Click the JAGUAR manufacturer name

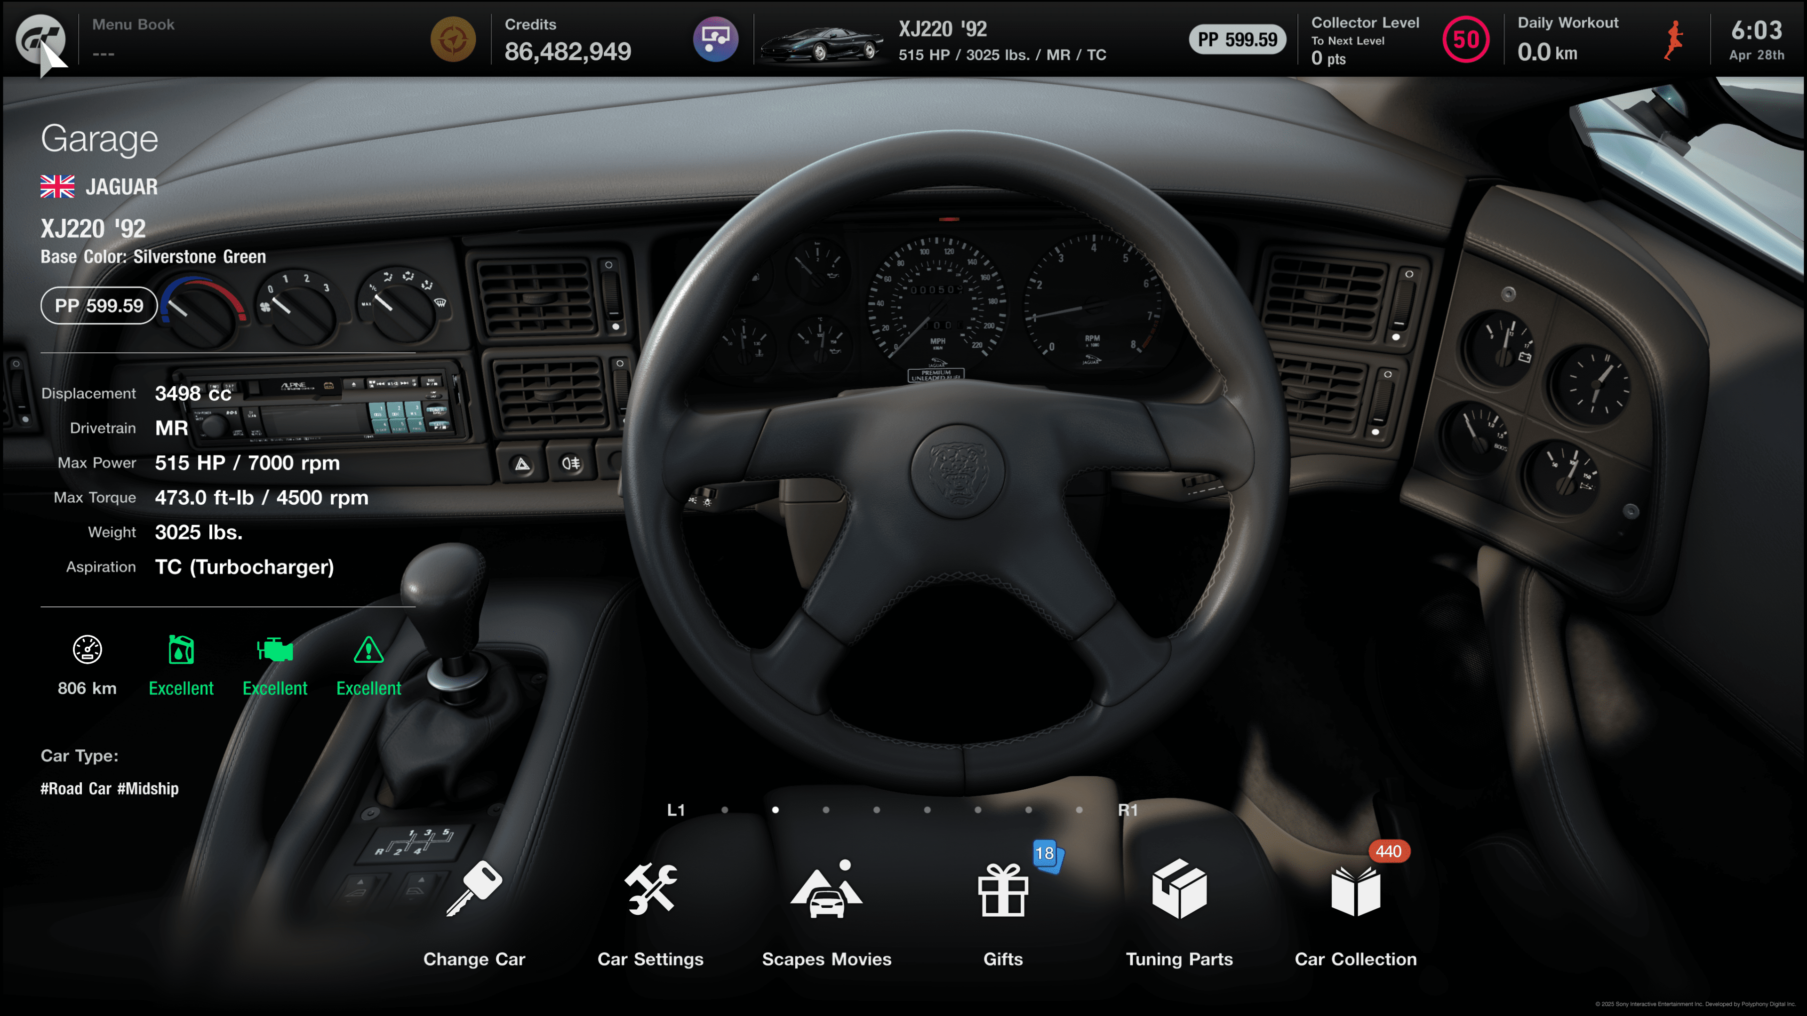tap(121, 187)
